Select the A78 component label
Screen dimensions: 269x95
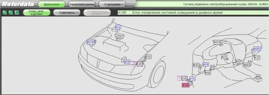coord(127,62)
